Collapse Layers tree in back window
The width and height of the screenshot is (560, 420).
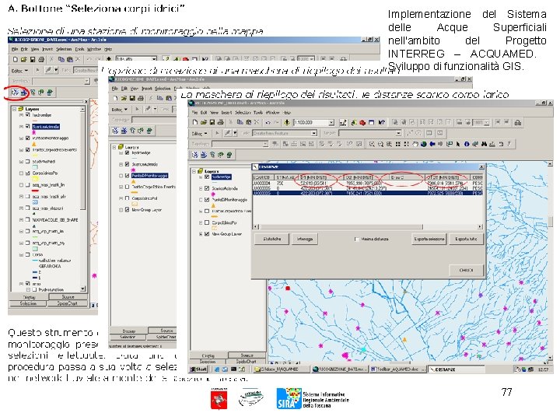(x=15, y=109)
